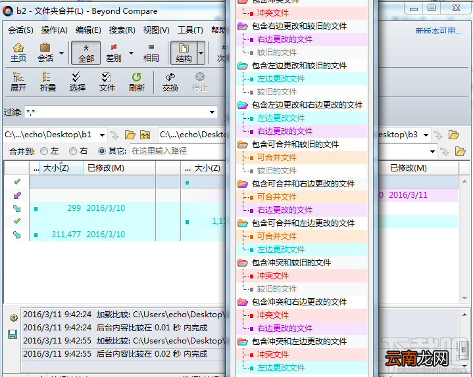Viewport: 473px width, 377px height.
Task: Select 包含可合并和右边更改的文件 legend folder
Action: (303, 184)
